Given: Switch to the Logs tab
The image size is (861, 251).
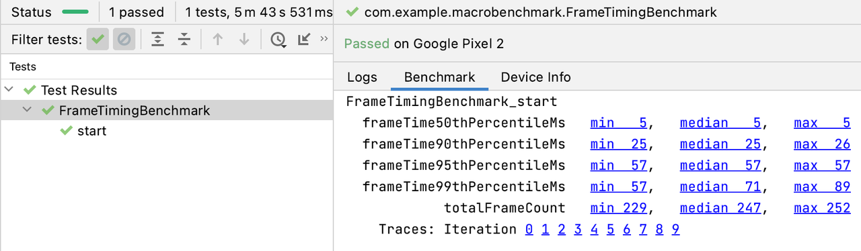Looking at the screenshot, I should click(362, 77).
